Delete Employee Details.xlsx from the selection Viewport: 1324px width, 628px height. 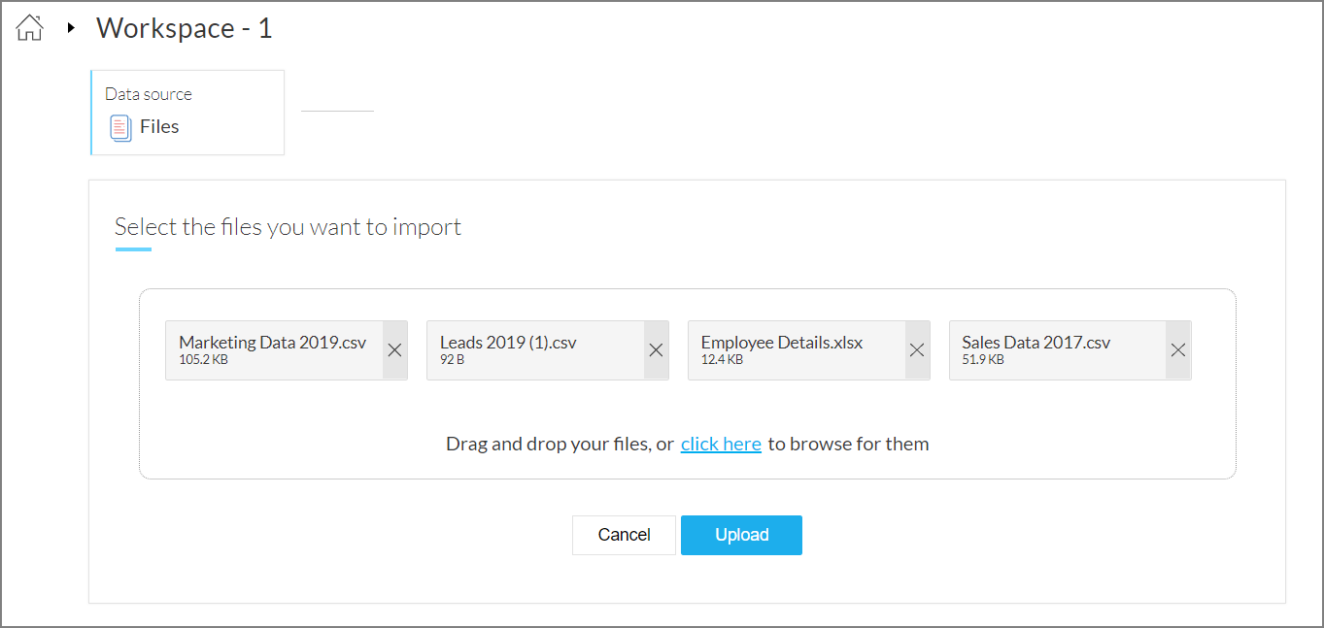point(917,350)
